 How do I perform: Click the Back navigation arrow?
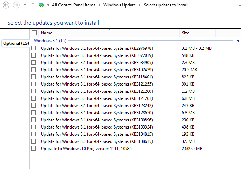[6, 5]
